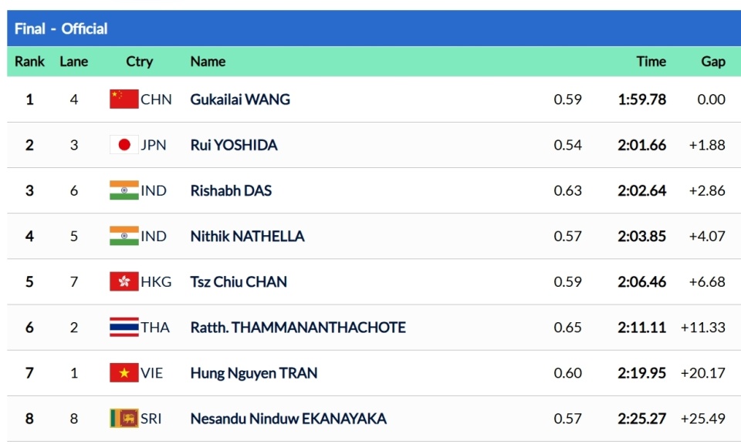Click the winning time 1:59.78
The image size is (741, 444).
point(641,99)
